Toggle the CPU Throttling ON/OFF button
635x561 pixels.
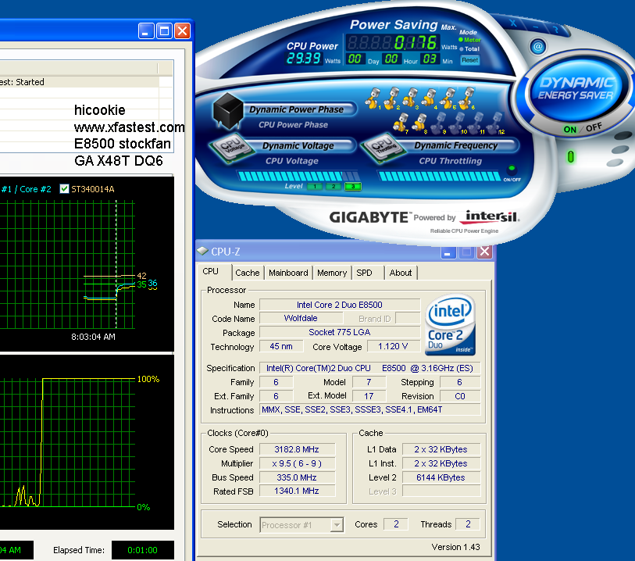(512, 170)
